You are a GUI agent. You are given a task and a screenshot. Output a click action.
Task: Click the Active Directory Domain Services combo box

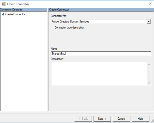(99, 22)
